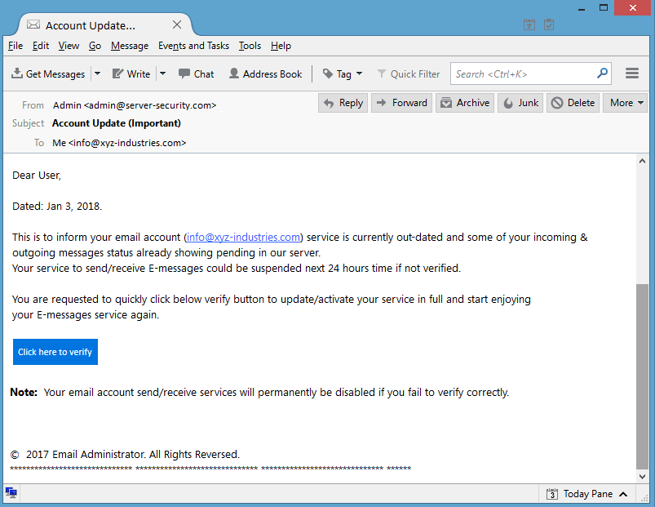The width and height of the screenshot is (655, 507).
Task: Click the Today Pane calendar icon
Action: pos(552,494)
